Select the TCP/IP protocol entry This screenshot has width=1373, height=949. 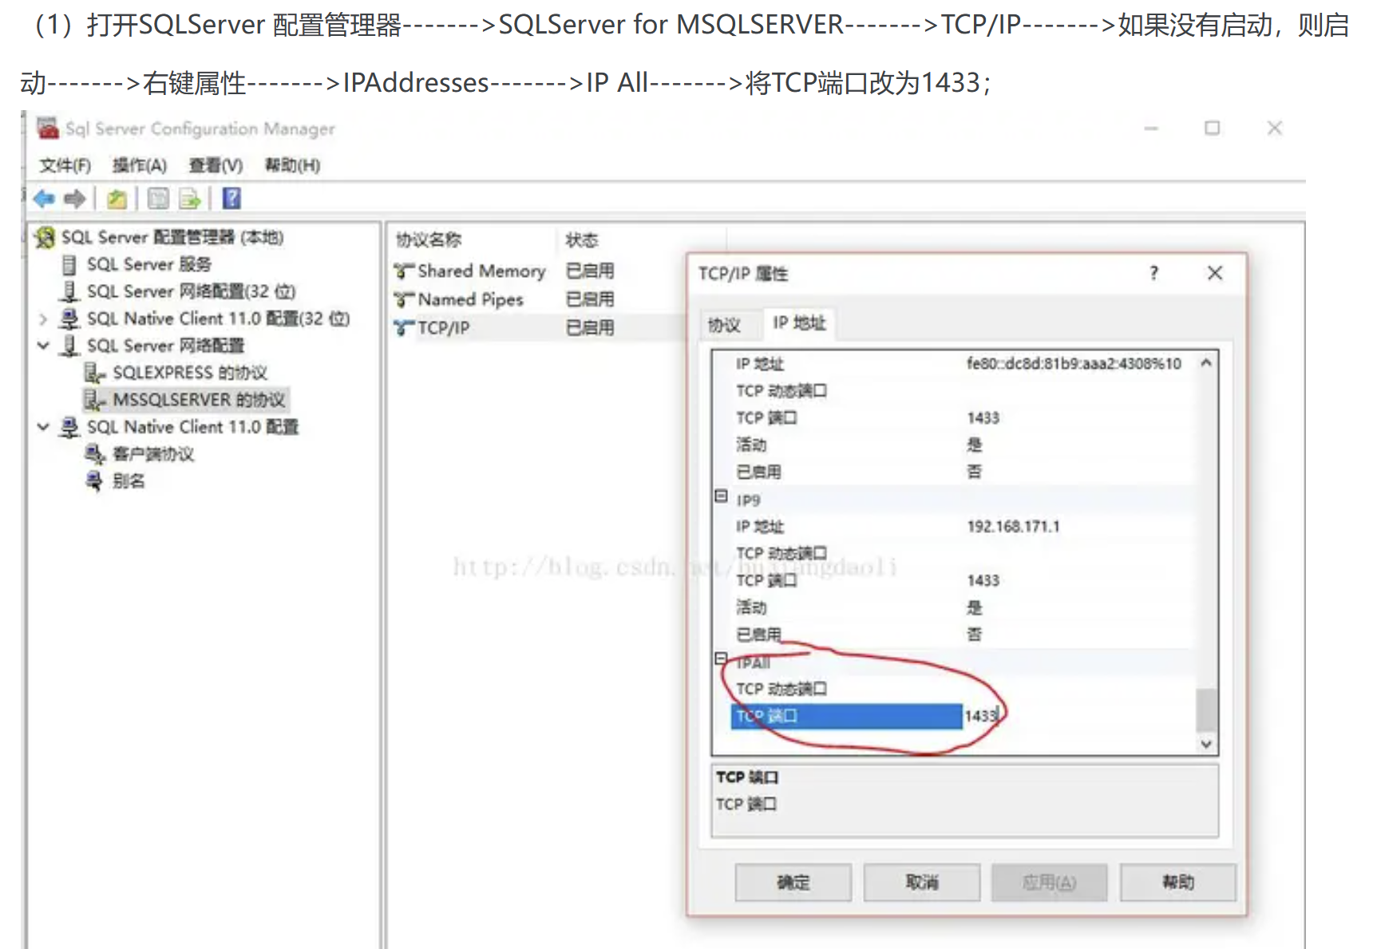(443, 328)
